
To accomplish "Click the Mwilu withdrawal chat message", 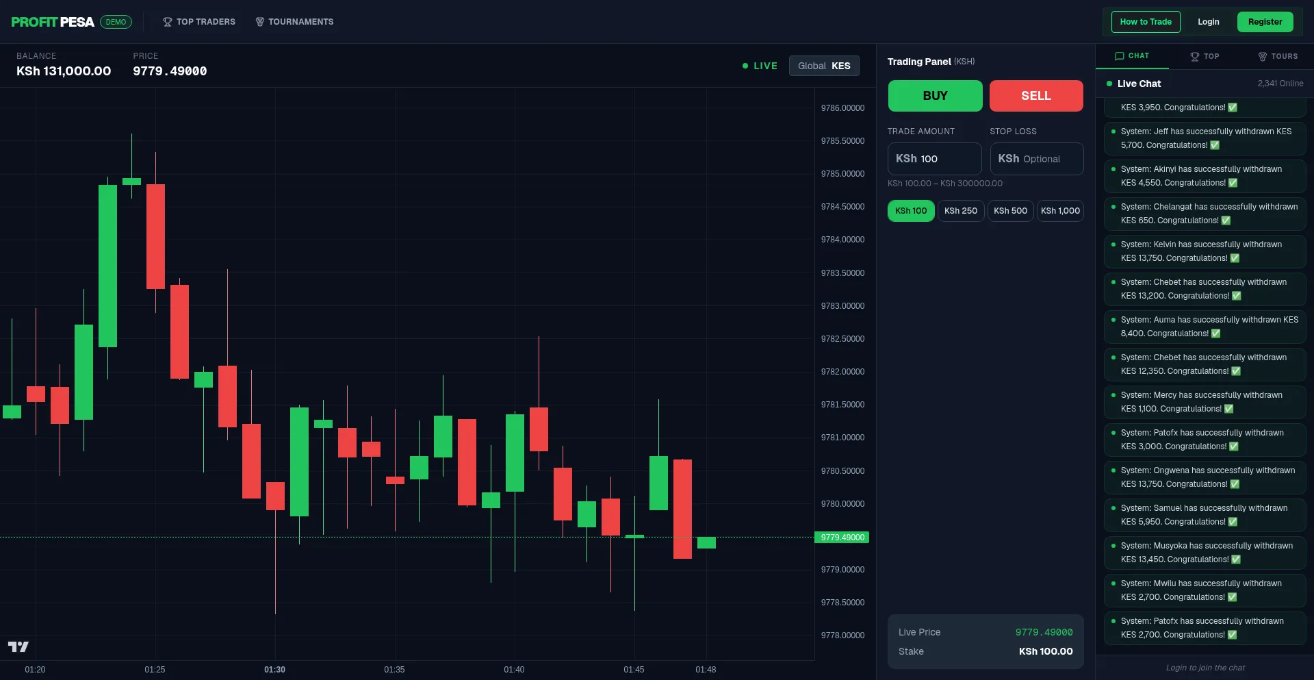I will [1204, 590].
